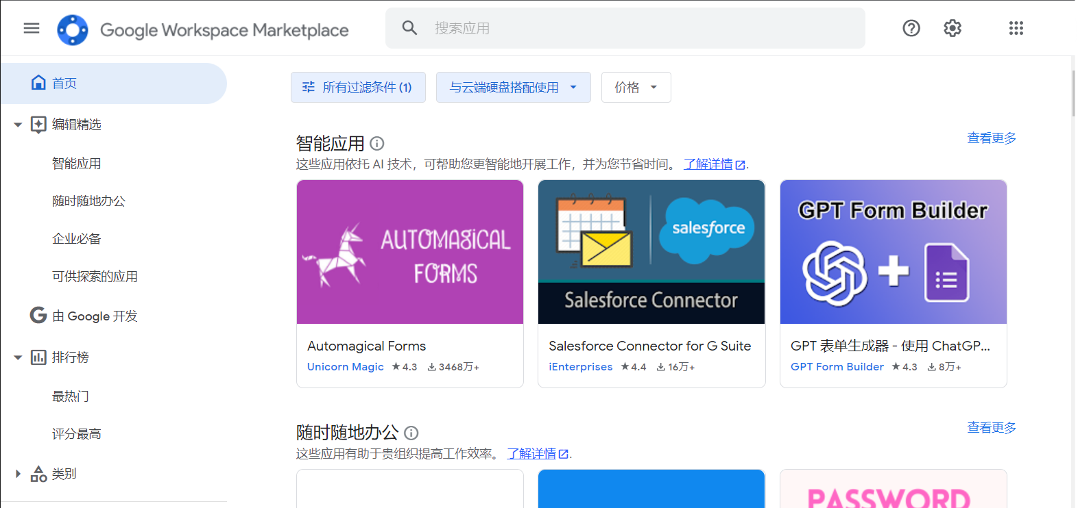The image size is (1078, 508).
Task: Select 首页 in the sidebar
Action: 113,84
